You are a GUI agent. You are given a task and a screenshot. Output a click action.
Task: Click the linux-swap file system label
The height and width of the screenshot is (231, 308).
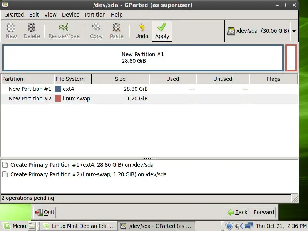[76, 99]
